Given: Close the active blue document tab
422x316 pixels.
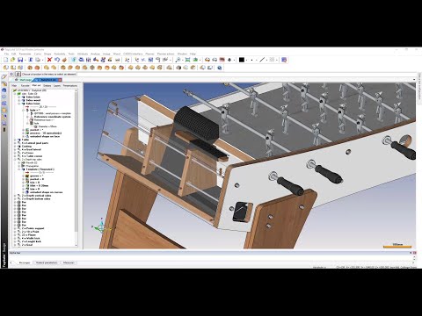Looking at the screenshot, I should tap(60, 80).
